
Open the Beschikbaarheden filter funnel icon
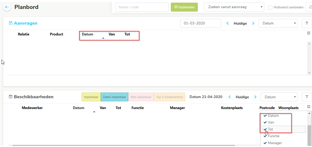point(307,97)
